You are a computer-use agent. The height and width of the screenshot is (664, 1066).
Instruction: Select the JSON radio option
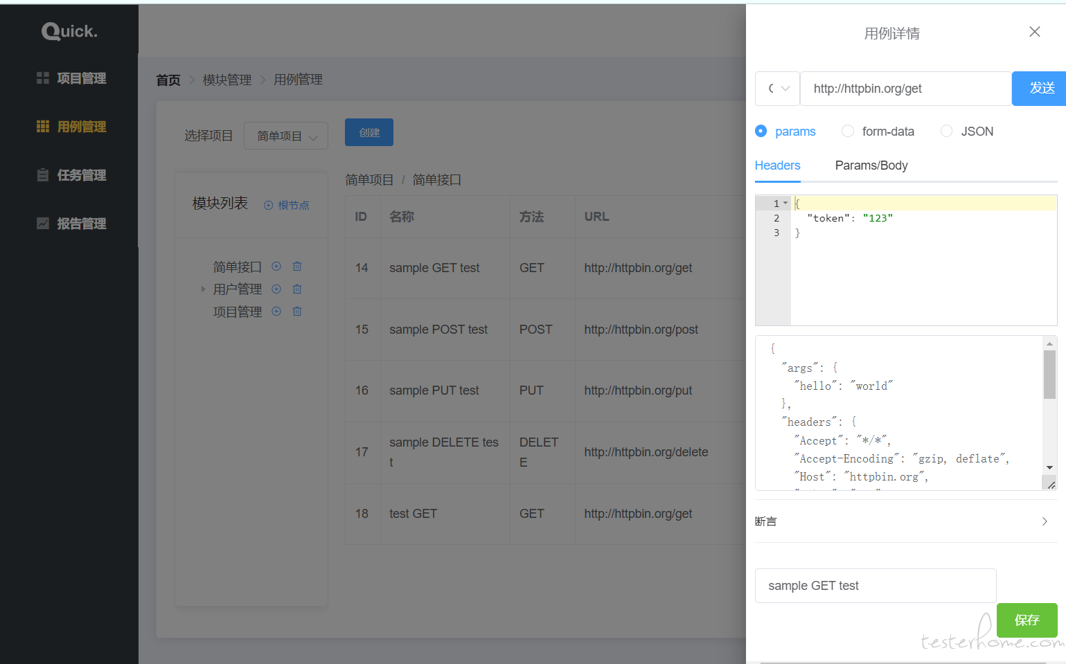point(946,131)
